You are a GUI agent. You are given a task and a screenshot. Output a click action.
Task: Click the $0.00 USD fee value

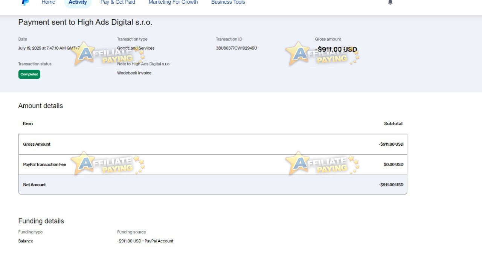point(394,165)
